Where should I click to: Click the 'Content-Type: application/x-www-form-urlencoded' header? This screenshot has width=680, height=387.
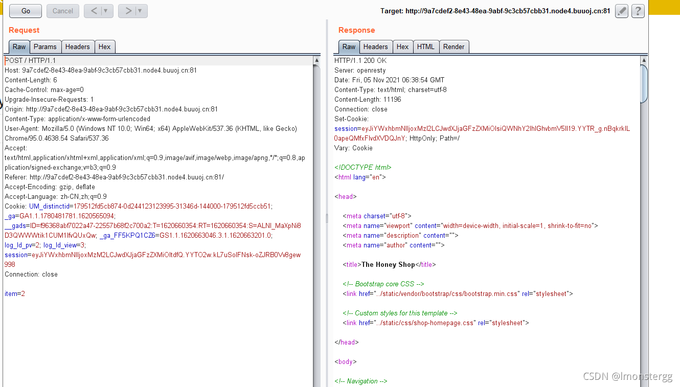click(77, 119)
